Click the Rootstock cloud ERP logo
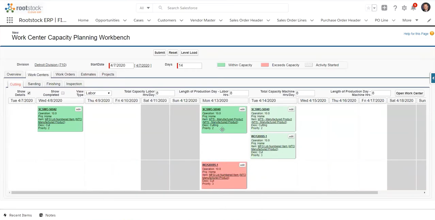Screen dimensions: 435x220 [23, 8]
